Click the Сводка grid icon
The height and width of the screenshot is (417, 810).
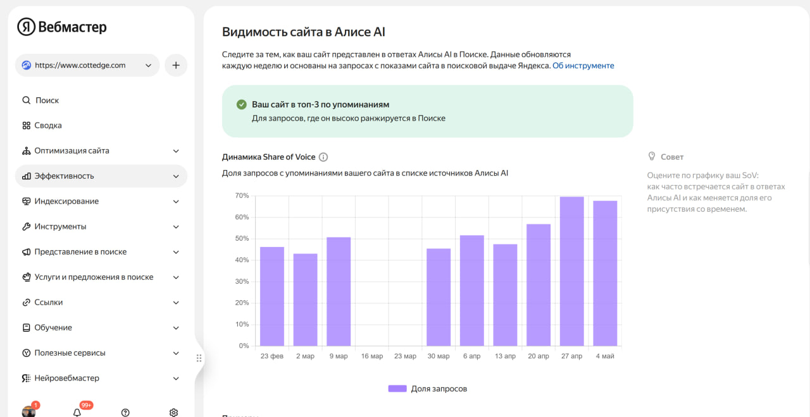pyautogui.click(x=26, y=126)
